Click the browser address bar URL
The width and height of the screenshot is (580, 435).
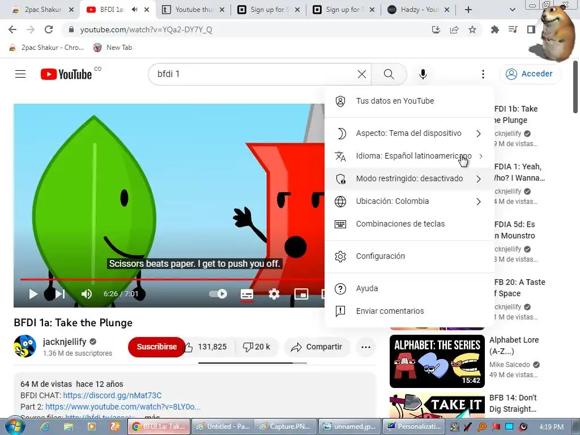[x=146, y=29]
